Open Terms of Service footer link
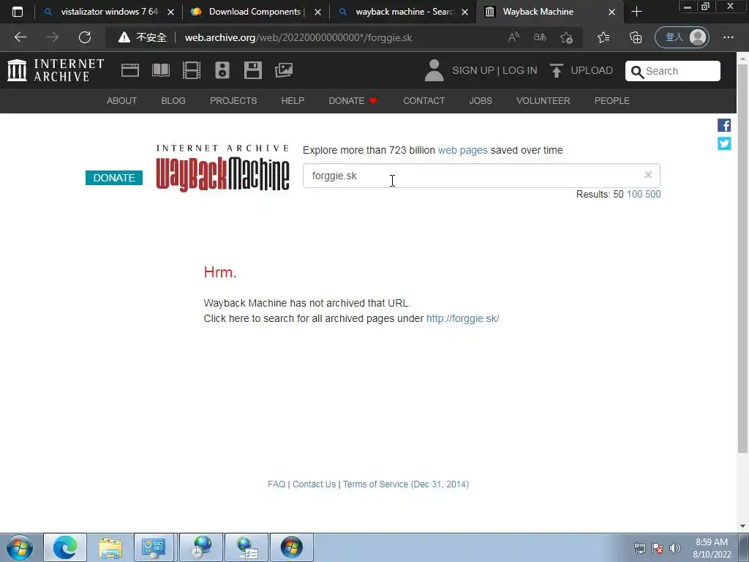Screen dimensions: 749x562 tap(406, 484)
